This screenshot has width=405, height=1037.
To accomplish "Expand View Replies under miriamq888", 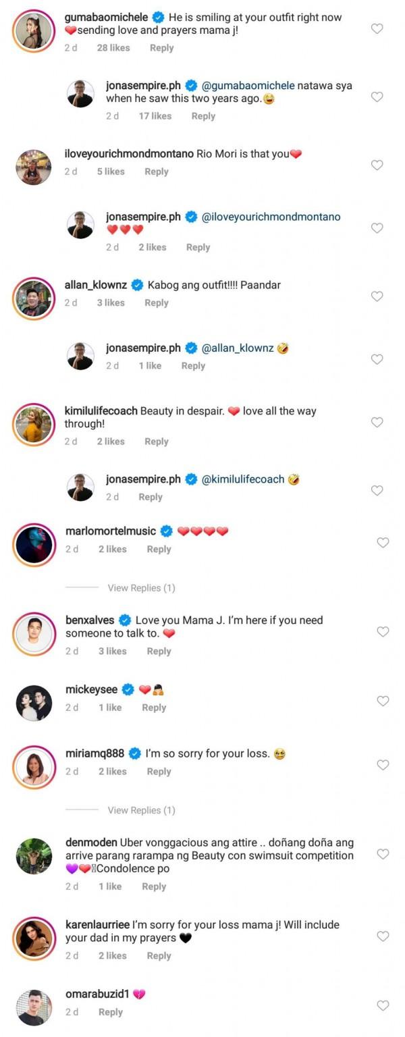I will (141, 810).
